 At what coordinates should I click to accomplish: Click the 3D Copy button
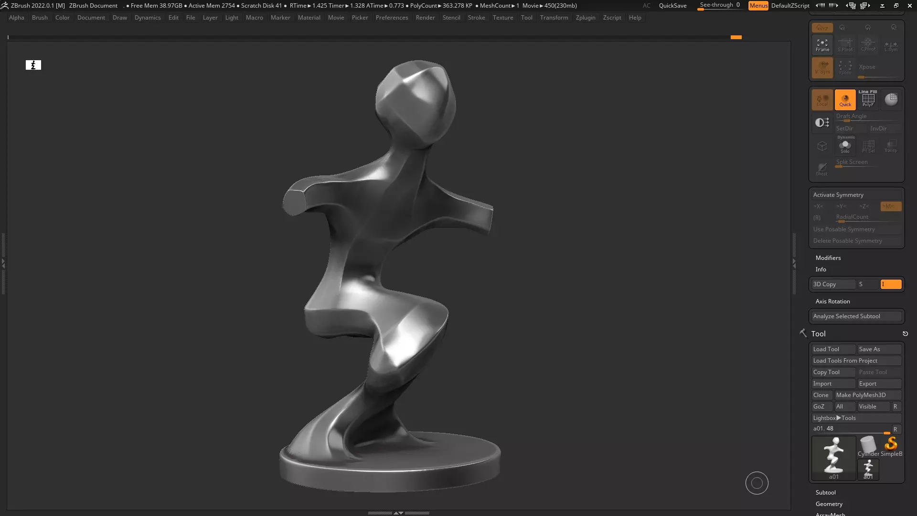coord(833,284)
